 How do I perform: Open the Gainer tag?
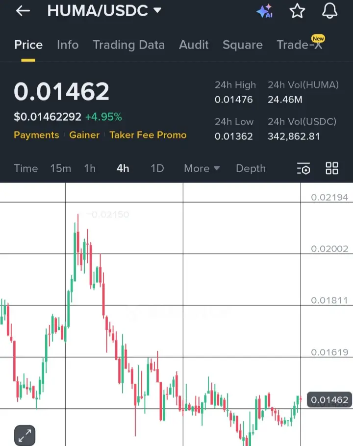84,135
